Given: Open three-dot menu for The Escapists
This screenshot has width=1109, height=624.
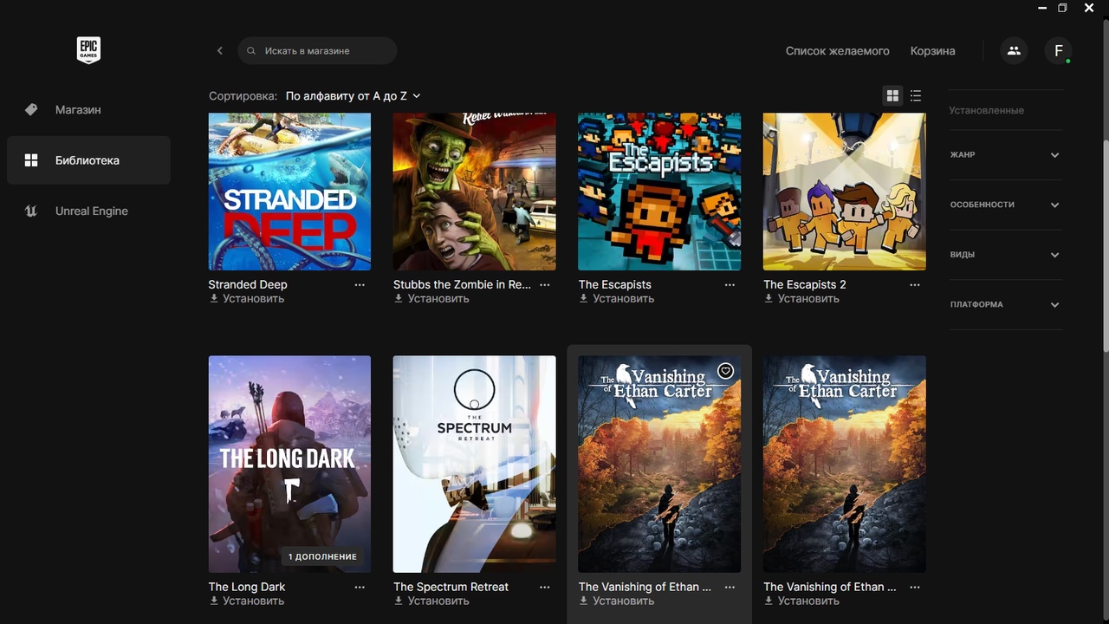Looking at the screenshot, I should [730, 284].
